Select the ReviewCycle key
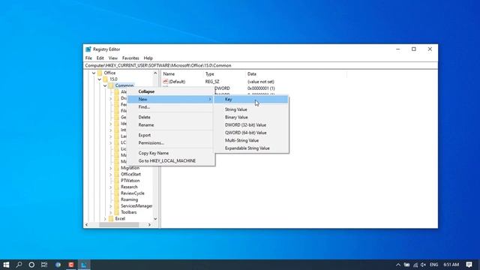This screenshot has height=270, width=480. [x=133, y=193]
